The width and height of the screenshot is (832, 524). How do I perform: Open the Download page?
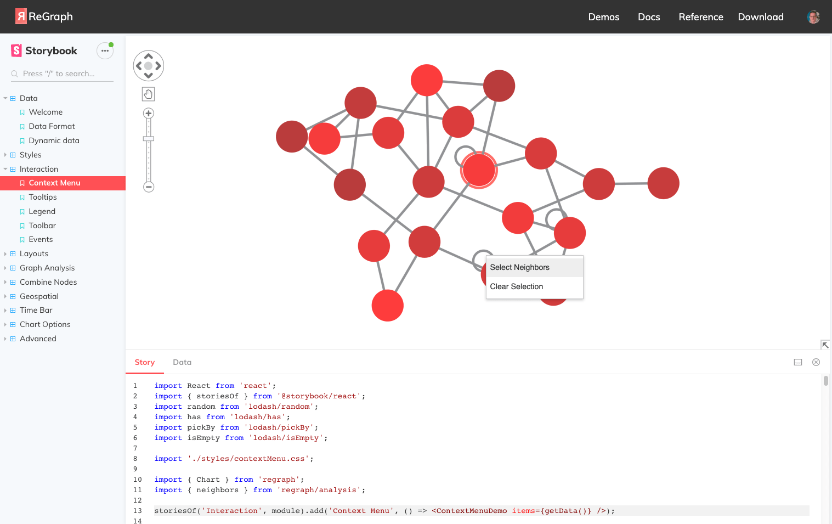click(761, 17)
